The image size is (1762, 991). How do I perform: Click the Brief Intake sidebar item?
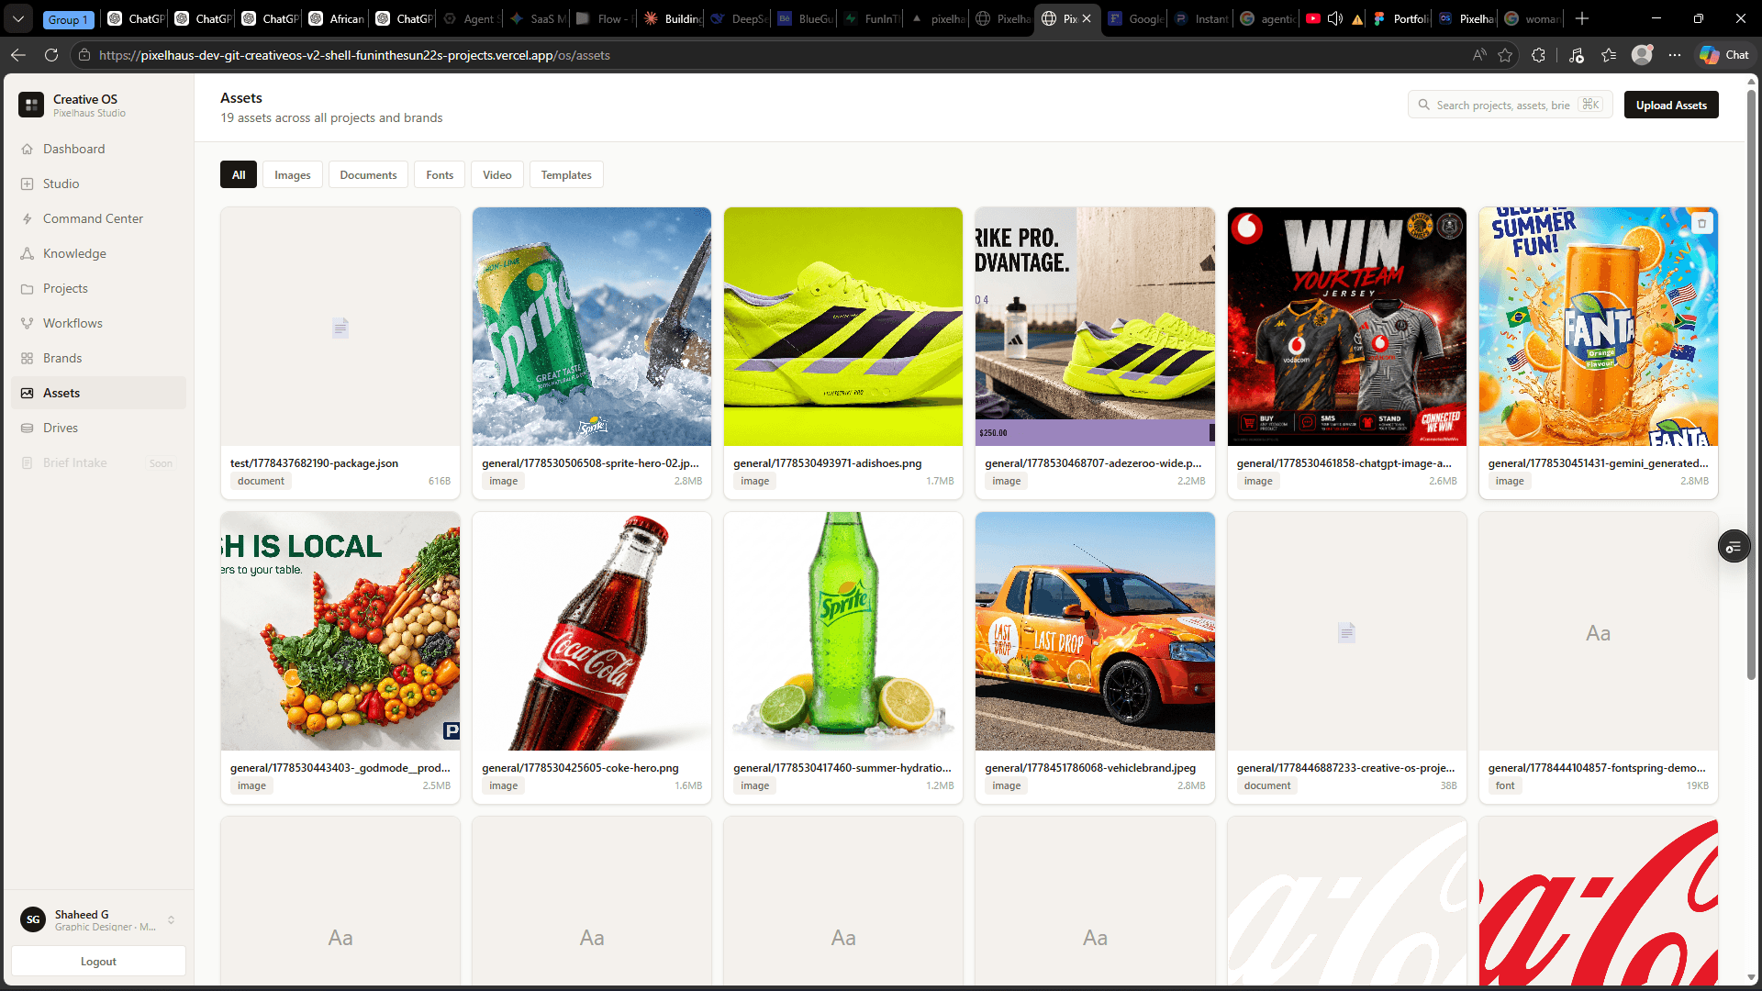98,462
